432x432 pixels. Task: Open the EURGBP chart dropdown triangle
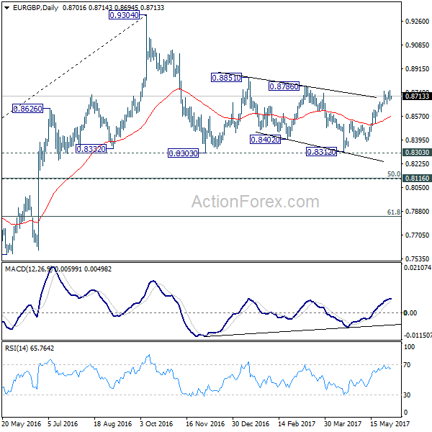[7, 8]
